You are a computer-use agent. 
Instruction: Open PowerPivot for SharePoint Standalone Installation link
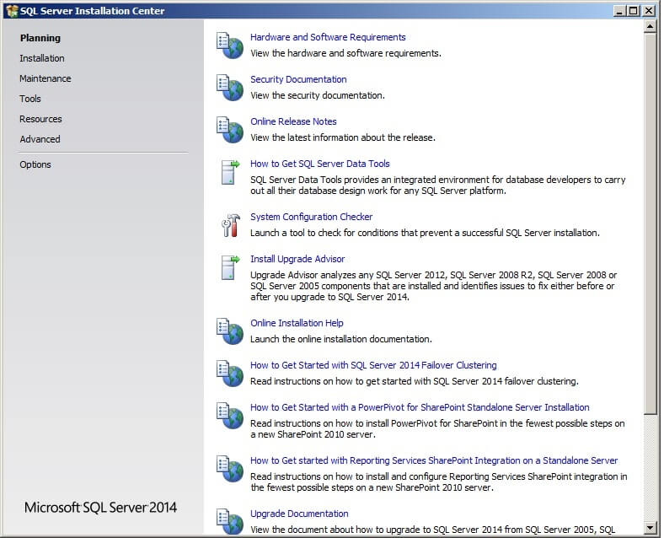[x=420, y=407]
